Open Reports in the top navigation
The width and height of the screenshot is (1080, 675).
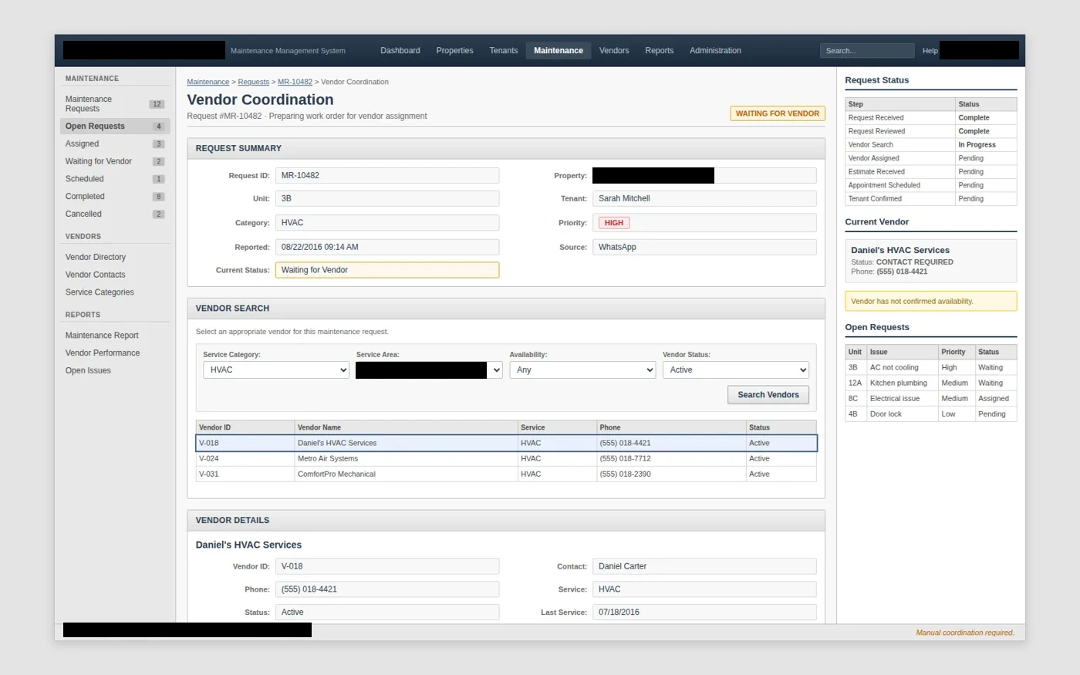659,50
